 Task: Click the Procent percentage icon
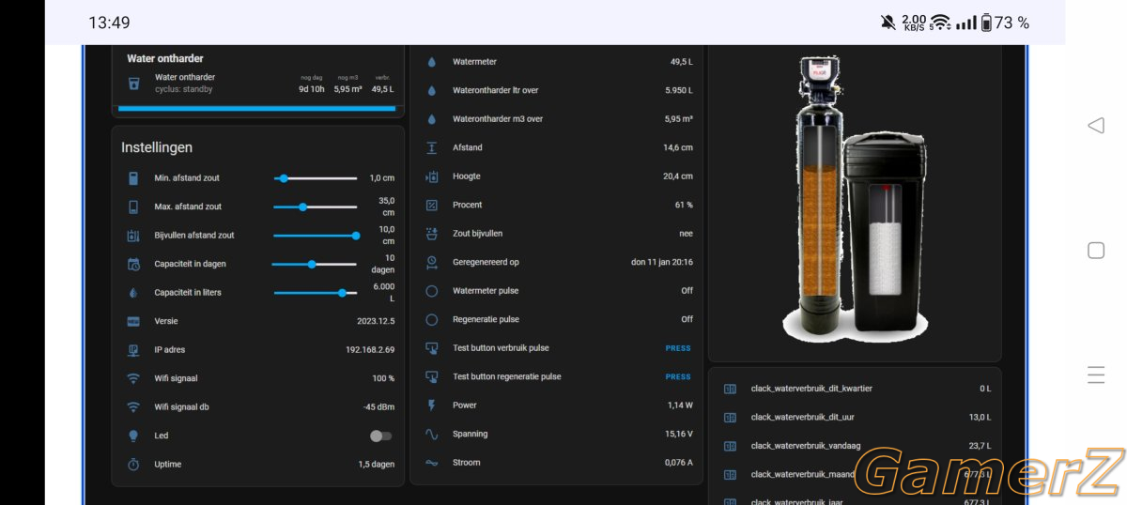pos(432,205)
